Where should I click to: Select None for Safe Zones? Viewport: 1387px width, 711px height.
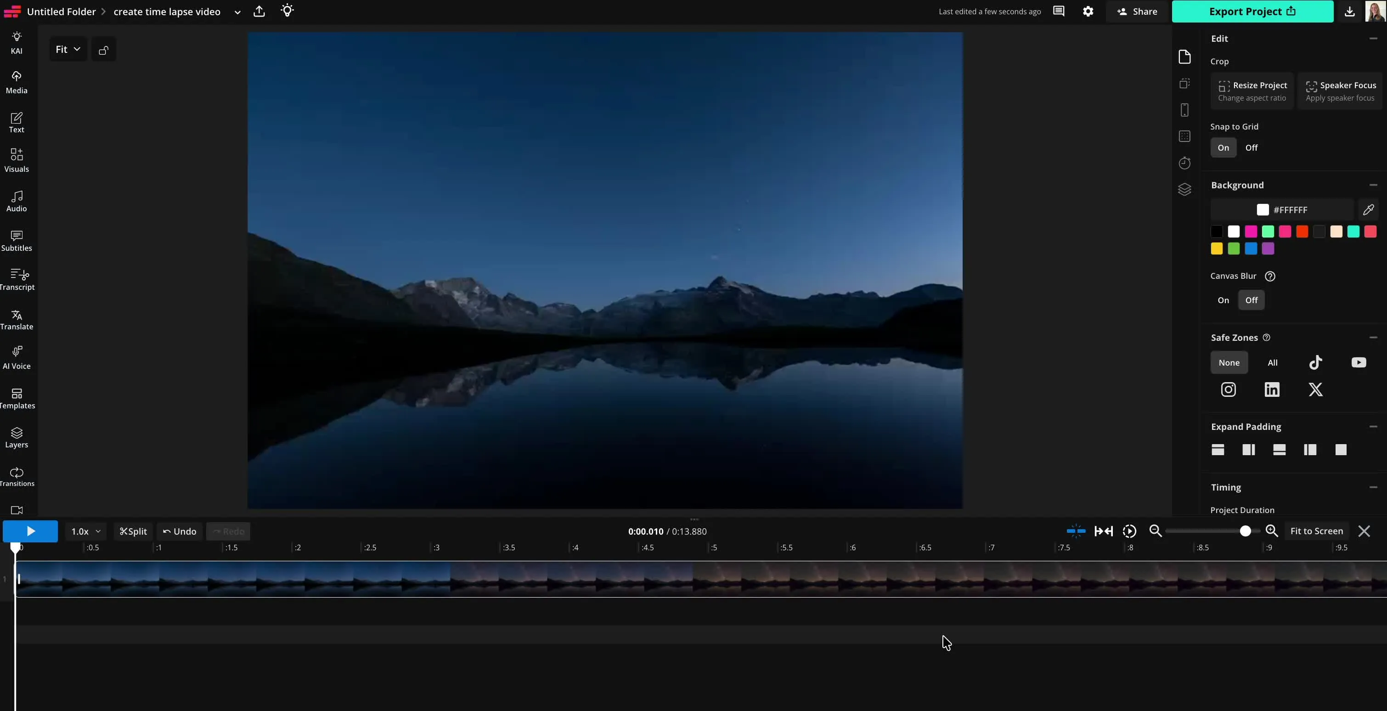tap(1229, 362)
